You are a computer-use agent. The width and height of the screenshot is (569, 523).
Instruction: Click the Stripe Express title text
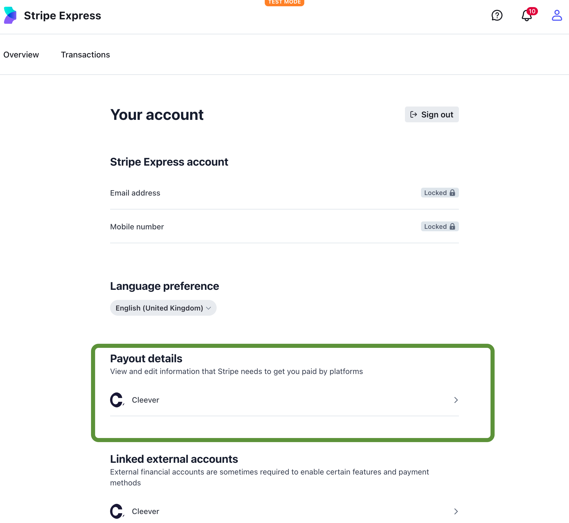pyautogui.click(x=62, y=16)
